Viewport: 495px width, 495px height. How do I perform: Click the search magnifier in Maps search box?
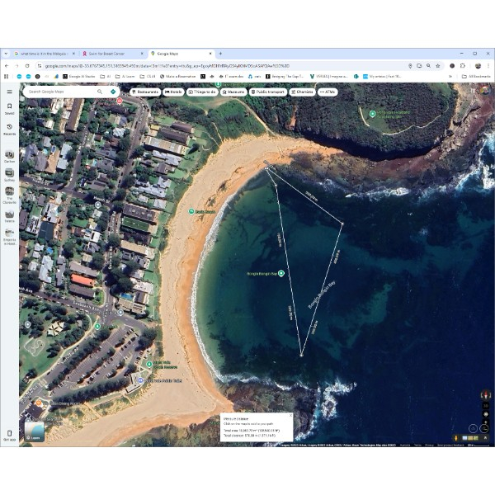coord(101,92)
